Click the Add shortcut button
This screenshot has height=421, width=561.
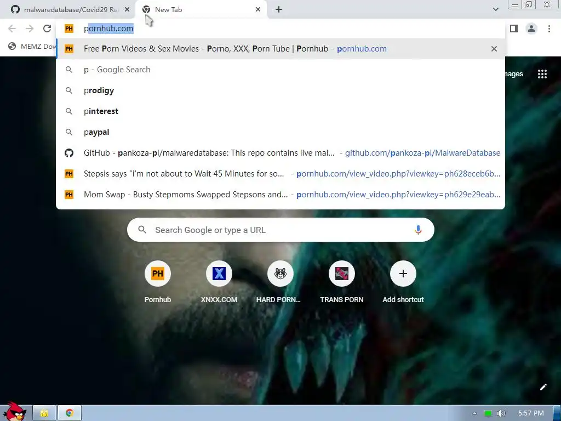pos(403,282)
